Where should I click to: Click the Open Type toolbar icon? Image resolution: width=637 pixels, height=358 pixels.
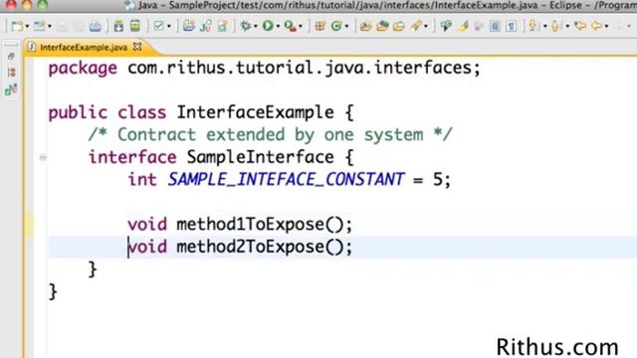pos(188,27)
